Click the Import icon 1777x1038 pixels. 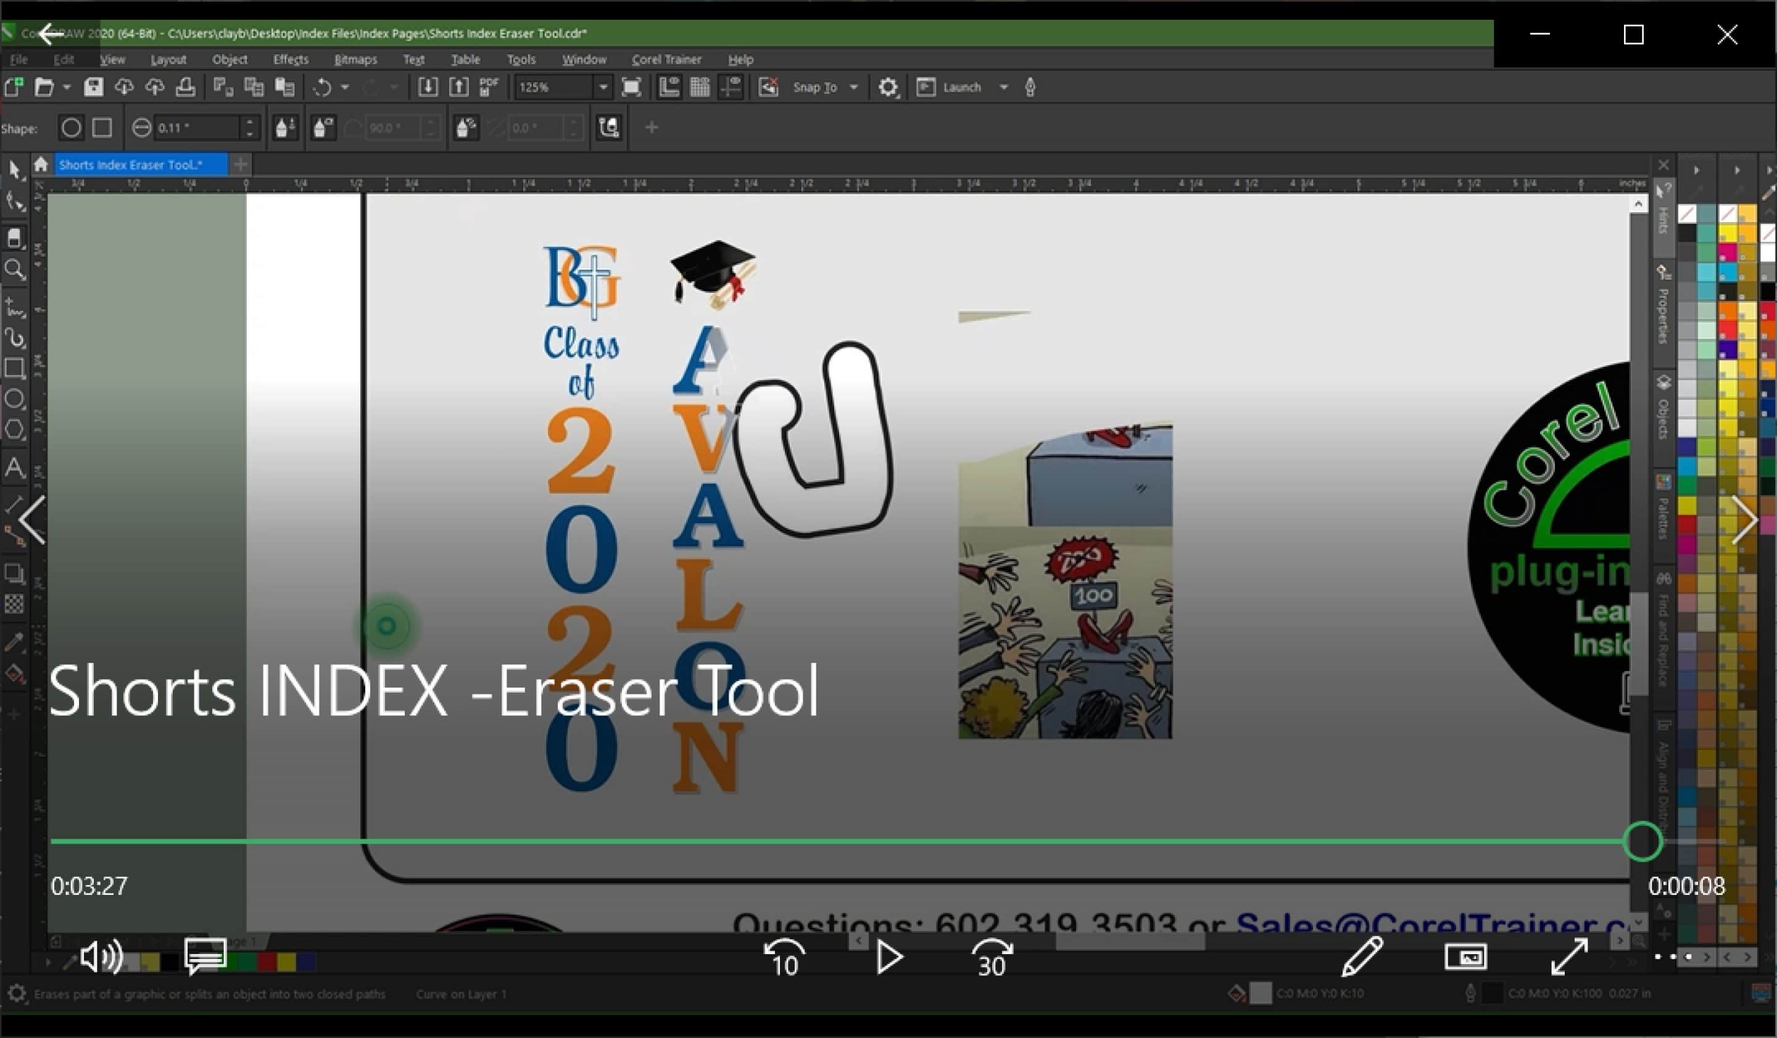(428, 88)
